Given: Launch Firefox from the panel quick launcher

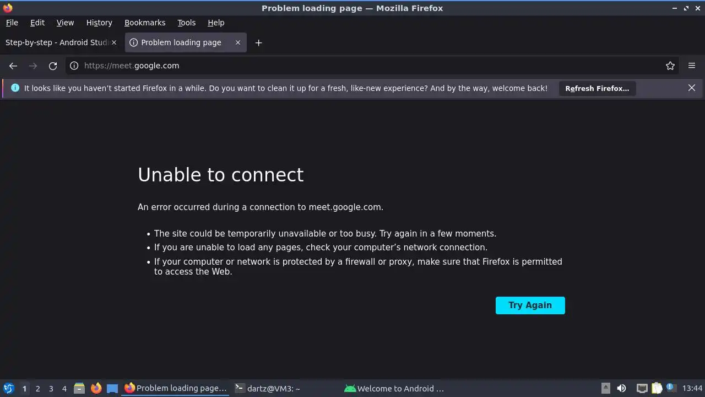Looking at the screenshot, I should pos(96,388).
